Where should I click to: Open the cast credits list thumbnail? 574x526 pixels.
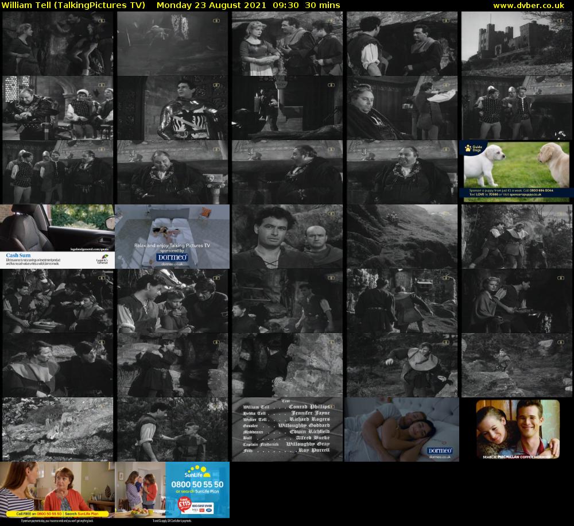coord(287,429)
